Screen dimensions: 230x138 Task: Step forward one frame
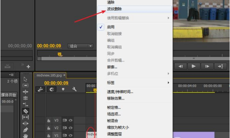[x=207, y=66]
